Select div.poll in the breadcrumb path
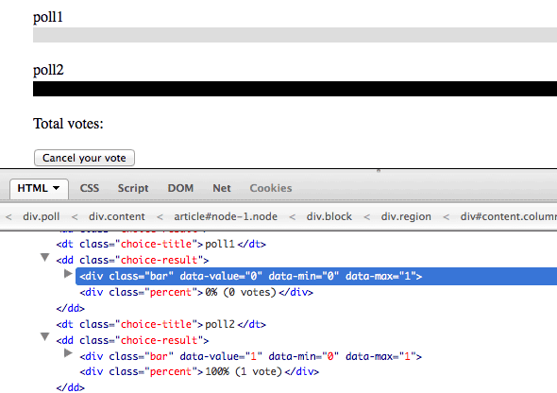Screen dimensions: 557x393 42,216
